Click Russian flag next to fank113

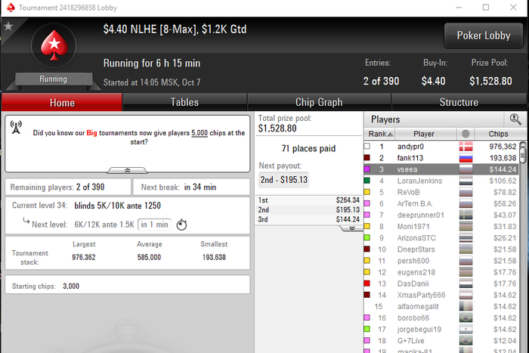(466, 158)
